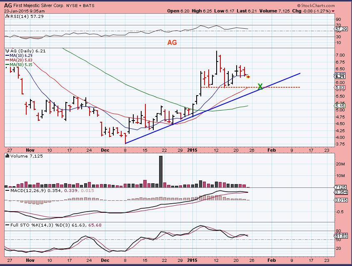This screenshot has width=352, height=266.
Task: Click the 2015 label under the price chart
Action: point(192,150)
